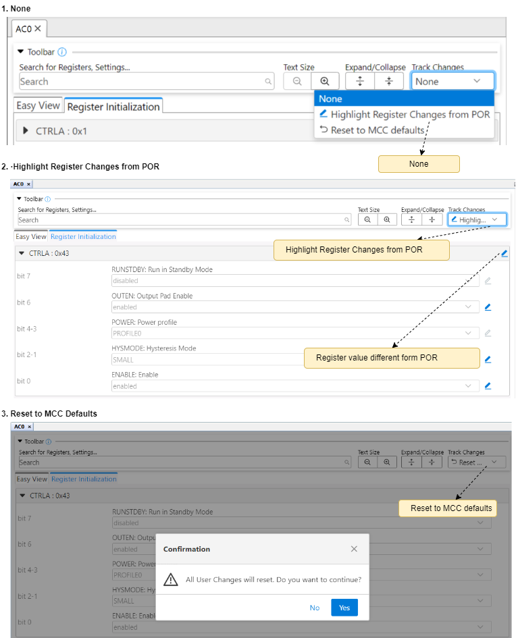
Task: Choose 'Highlight Register Changes from POR' menu option
Action: 405,114
